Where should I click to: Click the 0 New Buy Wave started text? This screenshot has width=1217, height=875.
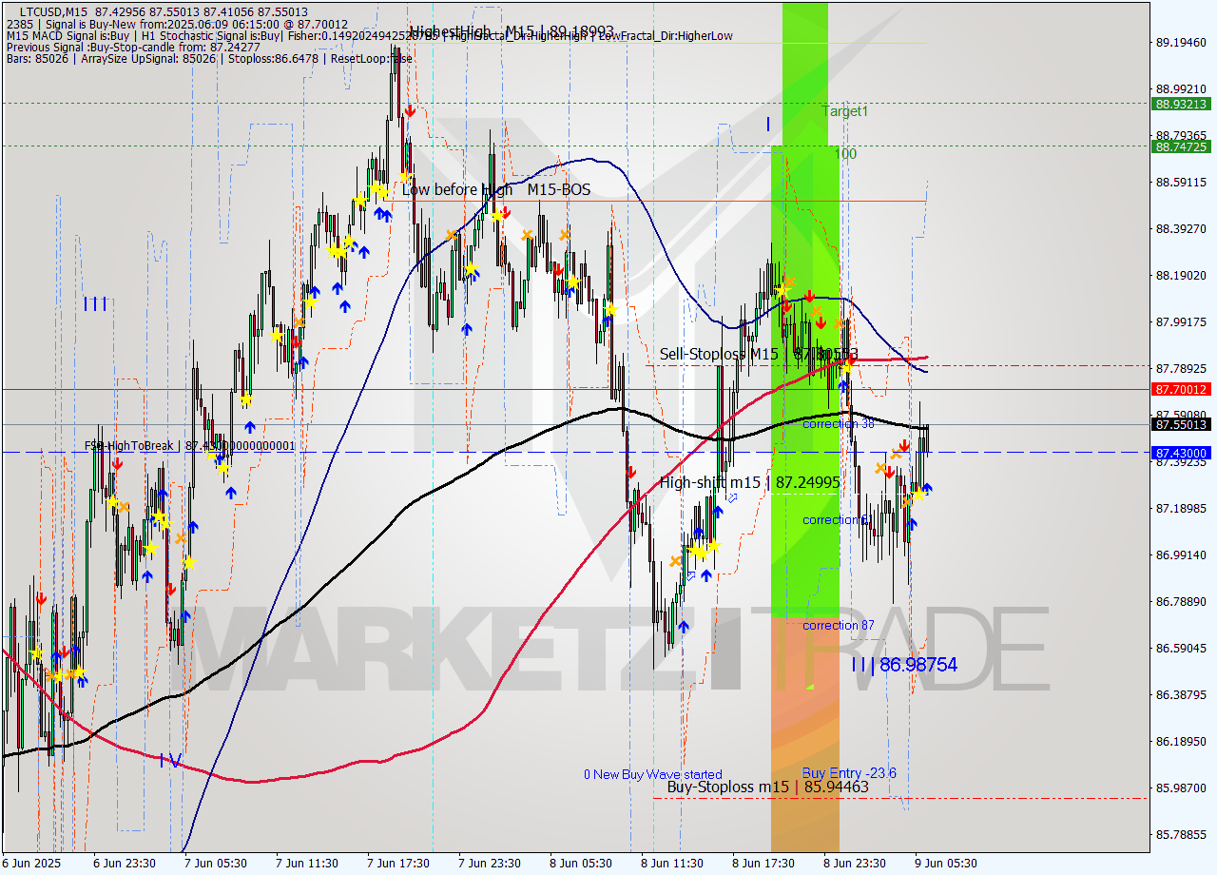[653, 773]
